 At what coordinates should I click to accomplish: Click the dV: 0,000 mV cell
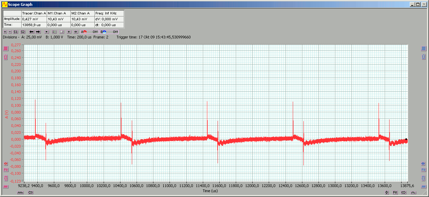[109, 19]
